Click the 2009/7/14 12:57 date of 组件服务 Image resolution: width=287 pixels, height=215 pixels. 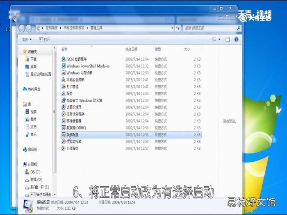pos(137,148)
